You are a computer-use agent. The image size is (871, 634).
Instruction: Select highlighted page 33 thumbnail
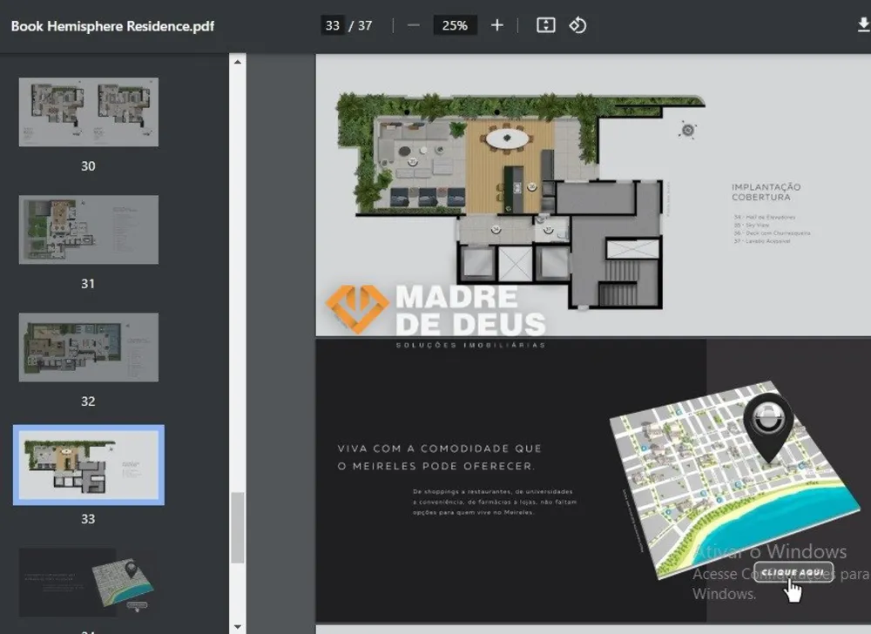[x=88, y=465]
